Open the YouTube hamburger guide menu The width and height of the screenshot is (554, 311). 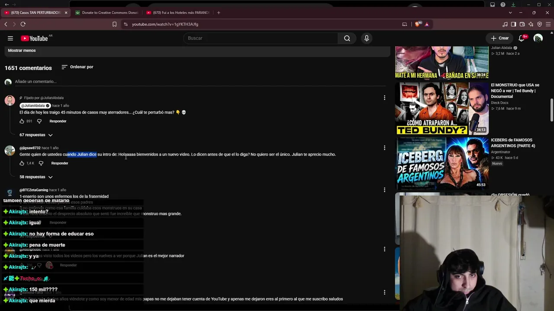[10, 38]
